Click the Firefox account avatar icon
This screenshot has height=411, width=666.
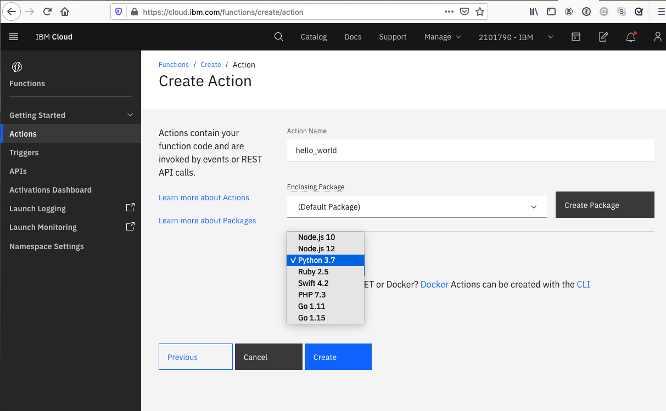569,12
